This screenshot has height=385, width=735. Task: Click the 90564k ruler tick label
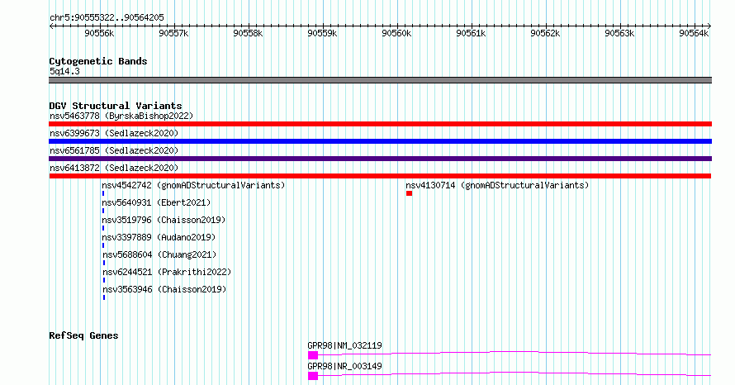[x=694, y=33]
